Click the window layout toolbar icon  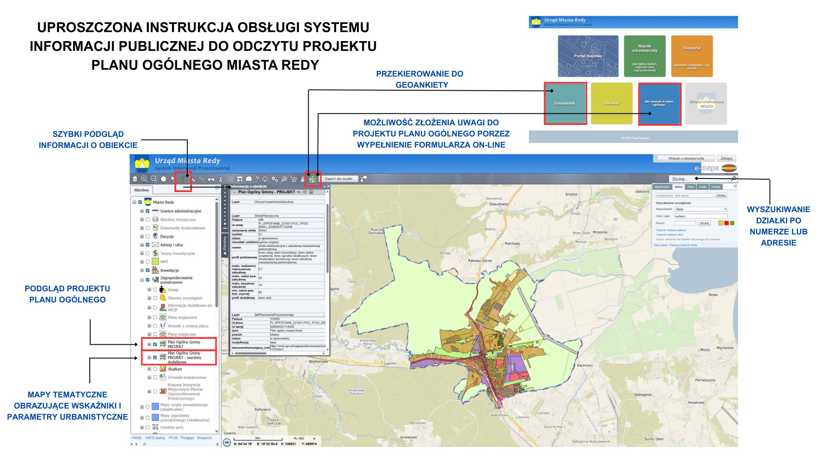point(240,179)
